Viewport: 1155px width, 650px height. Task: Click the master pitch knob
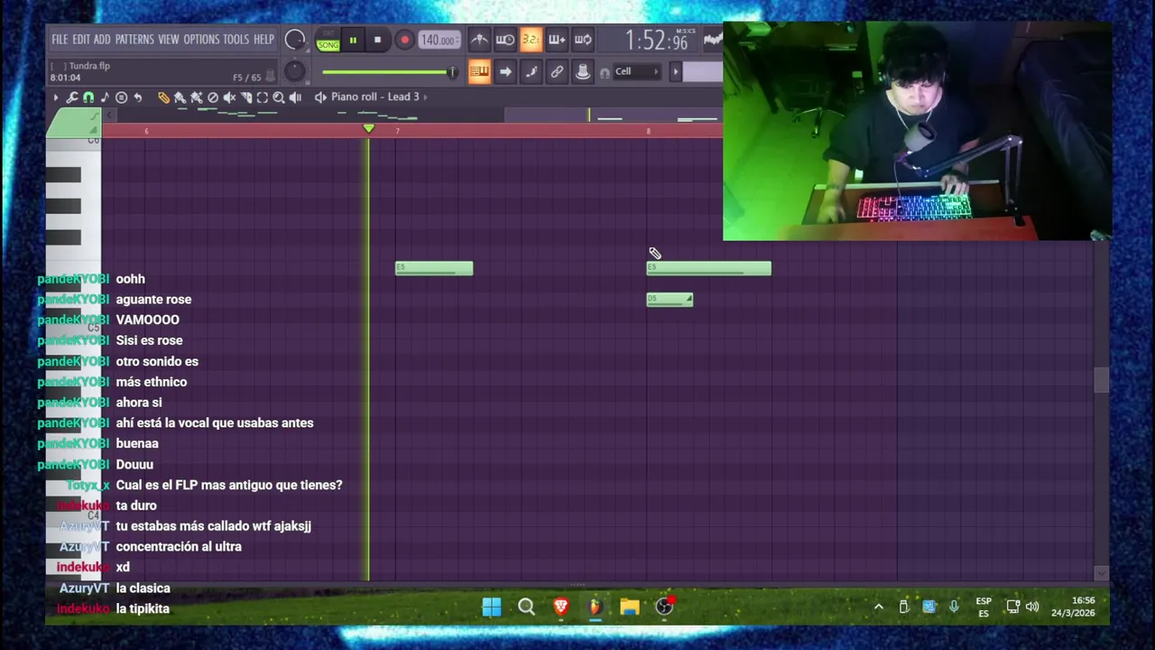[294, 71]
